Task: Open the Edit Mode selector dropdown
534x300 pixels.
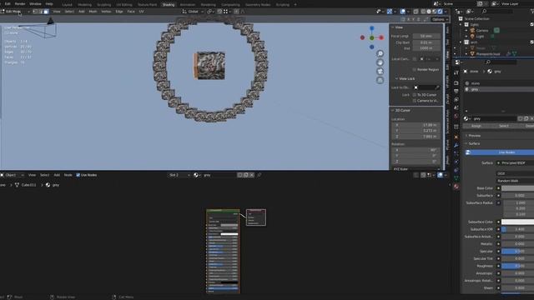Action: [x=15, y=11]
